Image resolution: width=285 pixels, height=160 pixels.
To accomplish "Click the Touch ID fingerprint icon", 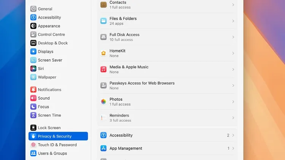I will pyautogui.click(x=33, y=145).
